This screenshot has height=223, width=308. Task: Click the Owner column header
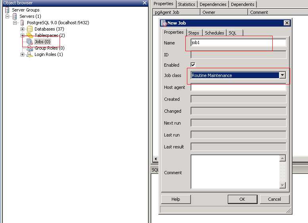click(x=224, y=12)
